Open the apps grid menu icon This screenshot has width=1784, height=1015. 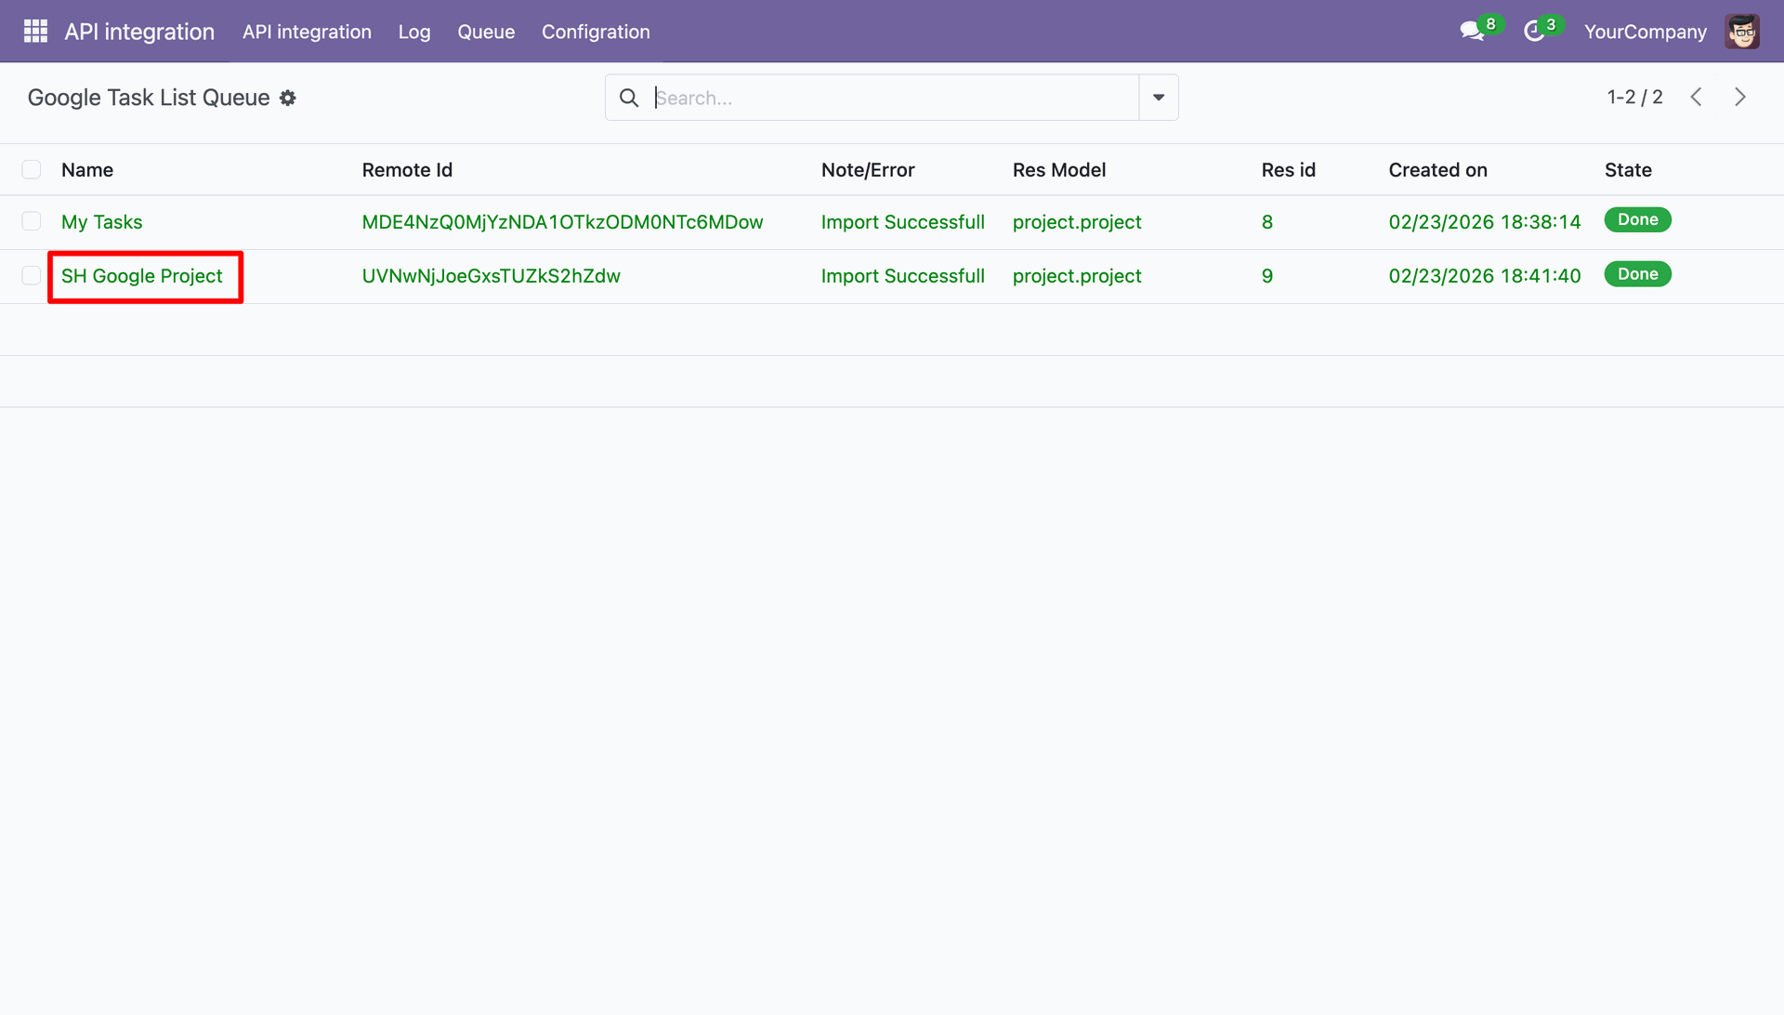click(35, 32)
